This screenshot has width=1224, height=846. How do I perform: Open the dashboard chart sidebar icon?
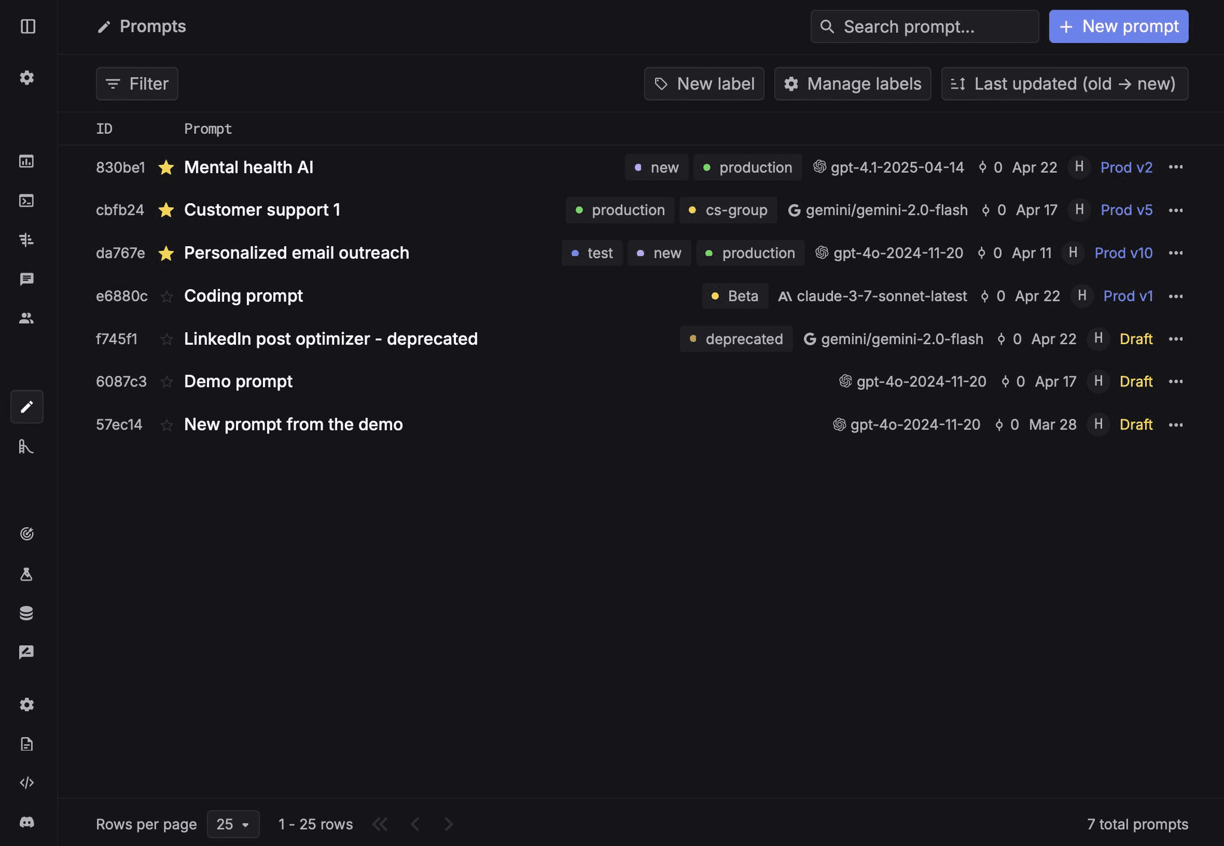point(27,161)
